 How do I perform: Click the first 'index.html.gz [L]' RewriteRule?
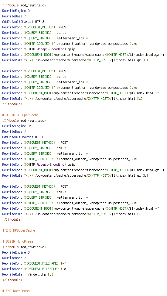pos(75,60)
